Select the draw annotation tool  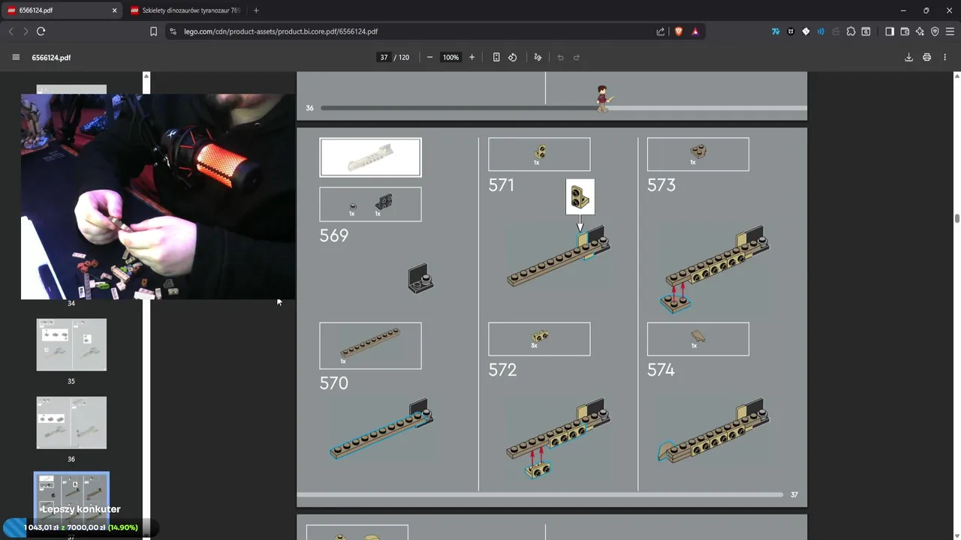coord(538,58)
